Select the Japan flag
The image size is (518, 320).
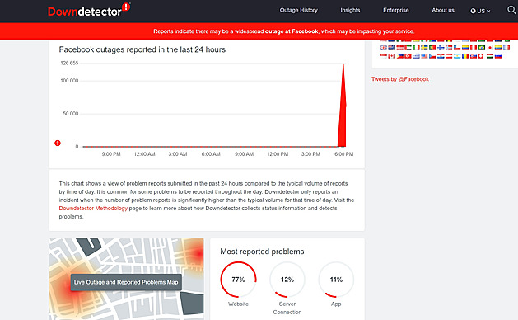(x=490, y=48)
